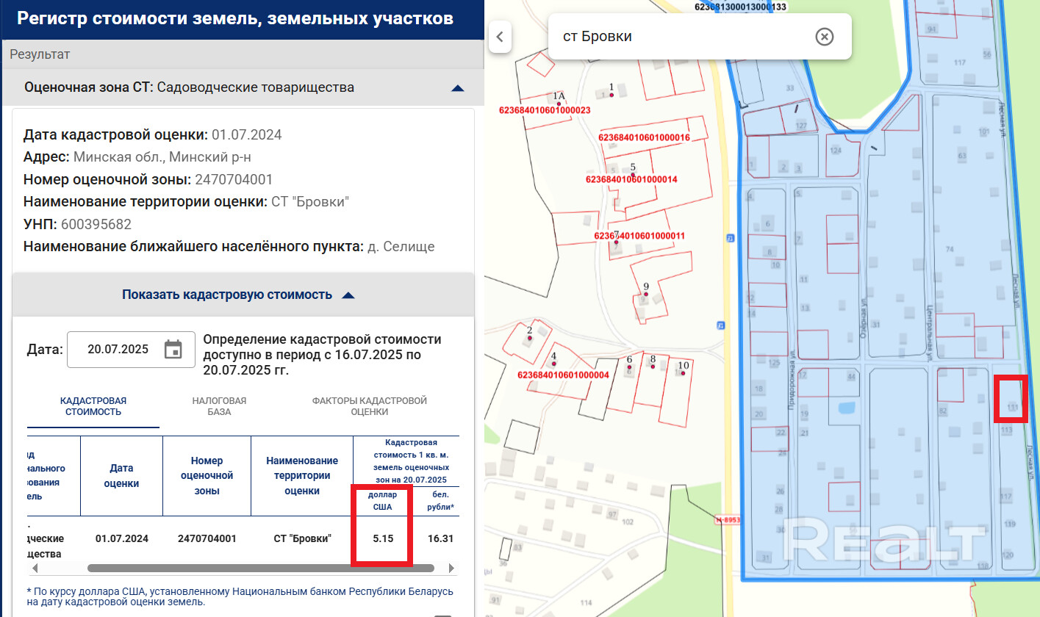The image size is (1040, 617).
Task: Click cadastral number 623684010601000004 on map
Action: pos(564,375)
